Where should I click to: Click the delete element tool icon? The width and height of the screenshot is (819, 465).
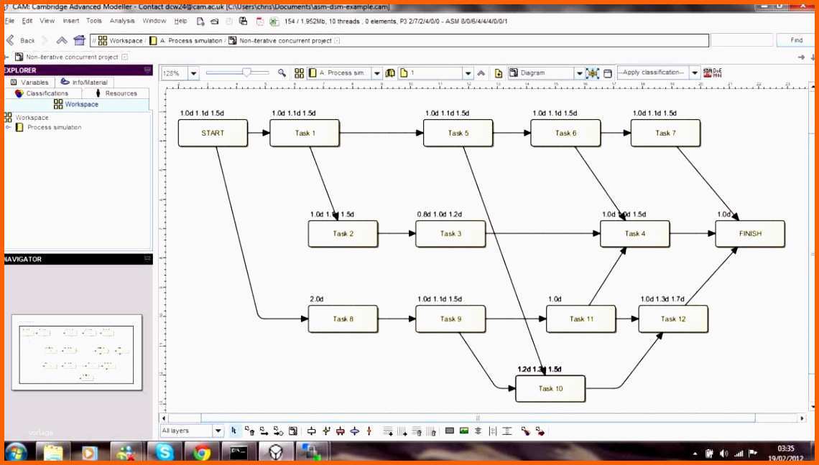point(250,431)
